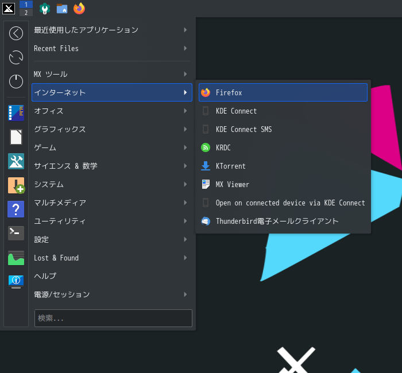Open the インターネット category

click(x=112, y=92)
